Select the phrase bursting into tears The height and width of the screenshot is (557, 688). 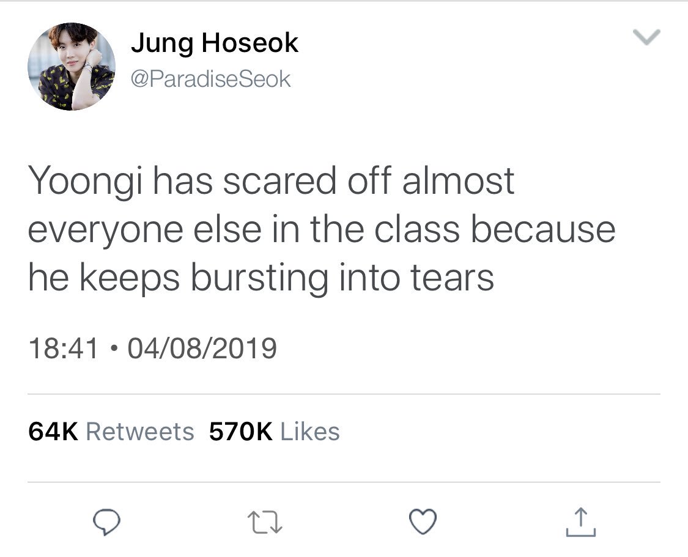(342, 278)
